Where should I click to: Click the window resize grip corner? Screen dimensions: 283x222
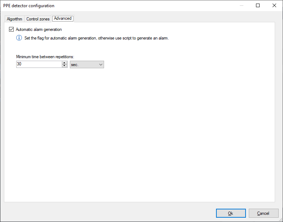pyautogui.click(x=280, y=219)
